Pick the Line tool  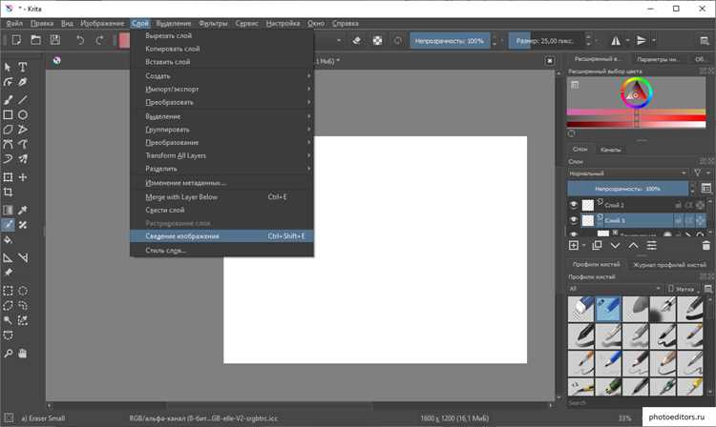tap(22, 100)
